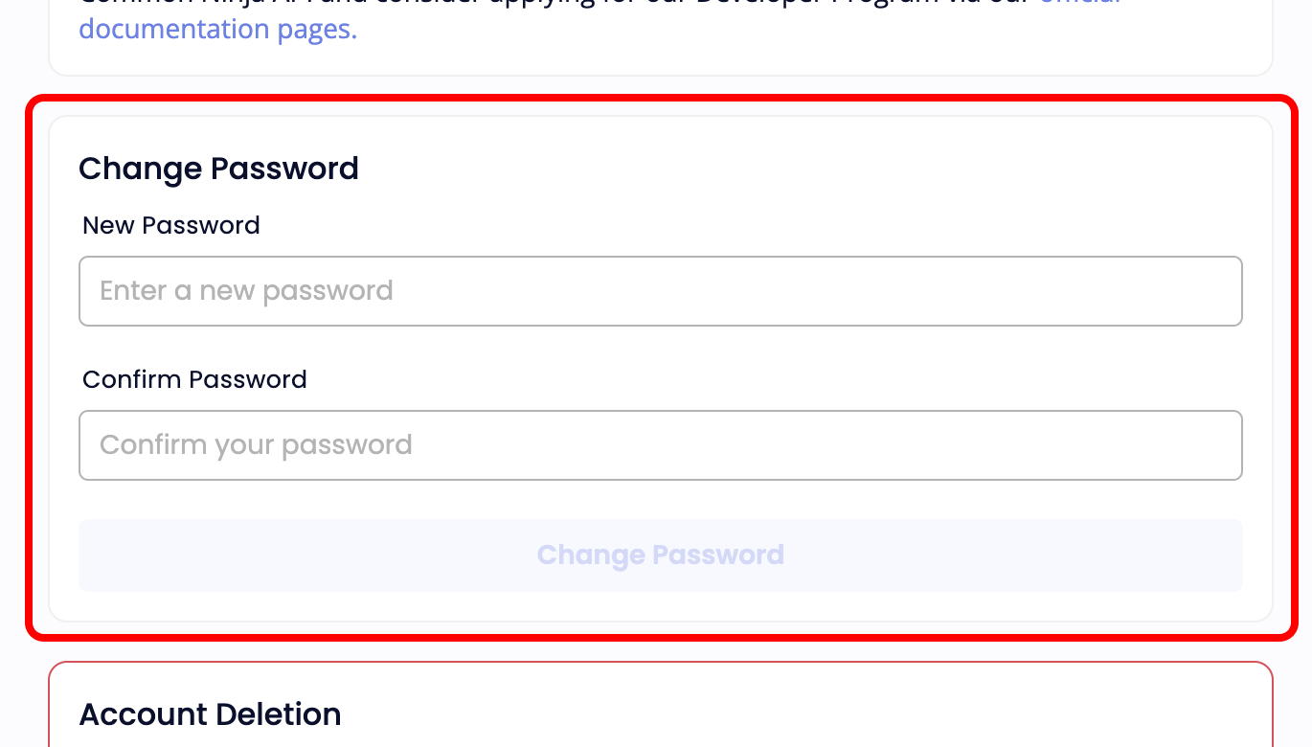Select the "Account Deletion" section heading
Image resolution: width=1312 pixels, height=747 pixels.
[210, 714]
